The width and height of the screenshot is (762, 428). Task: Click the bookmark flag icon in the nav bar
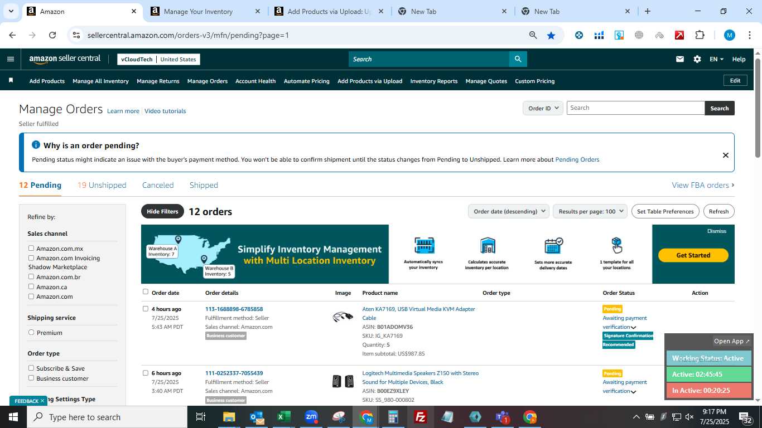11,81
